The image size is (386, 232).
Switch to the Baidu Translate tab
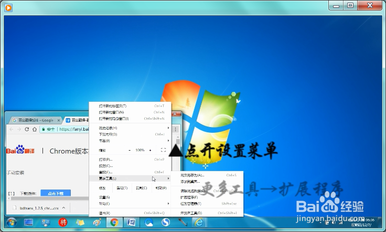point(77,120)
